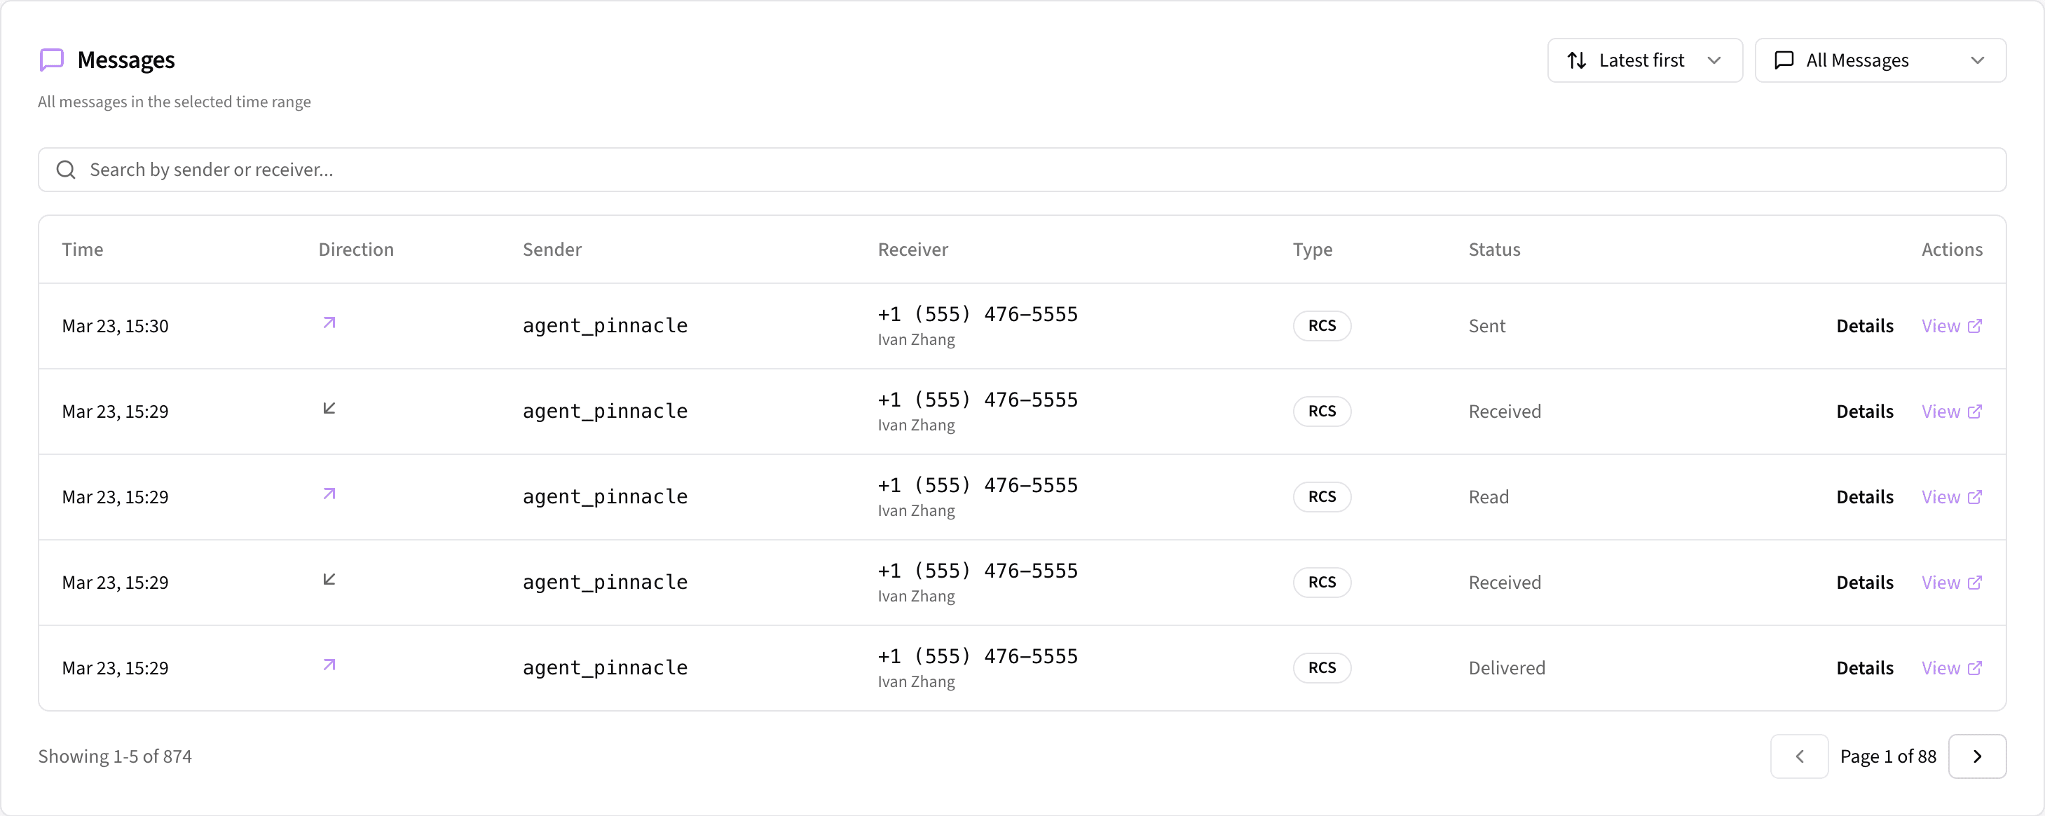The image size is (2045, 816).
Task: Open the All Messages filter dropdown
Action: click(x=1881, y=60)
